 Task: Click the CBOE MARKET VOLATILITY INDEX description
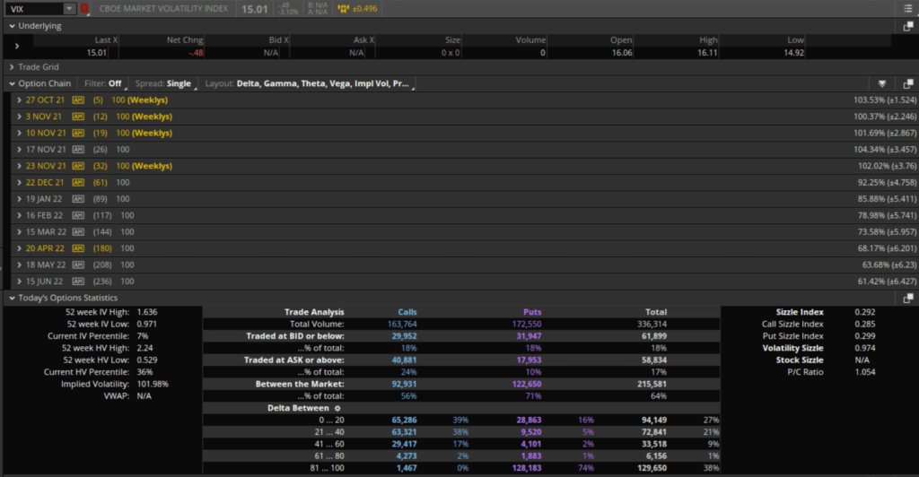pyautogui.click(x=163, y=9)
